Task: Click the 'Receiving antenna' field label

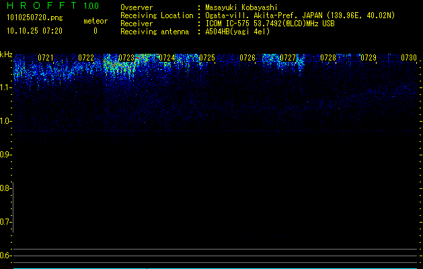Action: point(155,32)
